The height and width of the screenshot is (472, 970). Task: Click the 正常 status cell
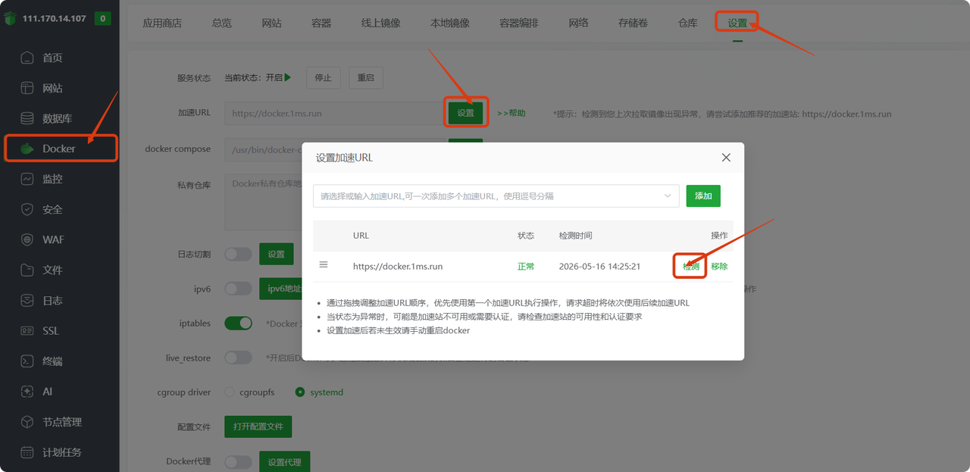pyautogui.click(x=526, y=266)
